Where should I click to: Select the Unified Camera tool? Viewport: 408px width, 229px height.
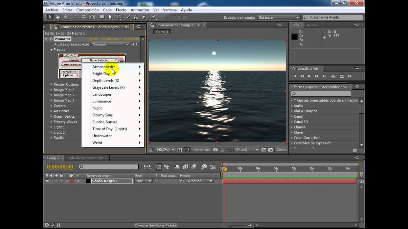click(x=84, y=17)
